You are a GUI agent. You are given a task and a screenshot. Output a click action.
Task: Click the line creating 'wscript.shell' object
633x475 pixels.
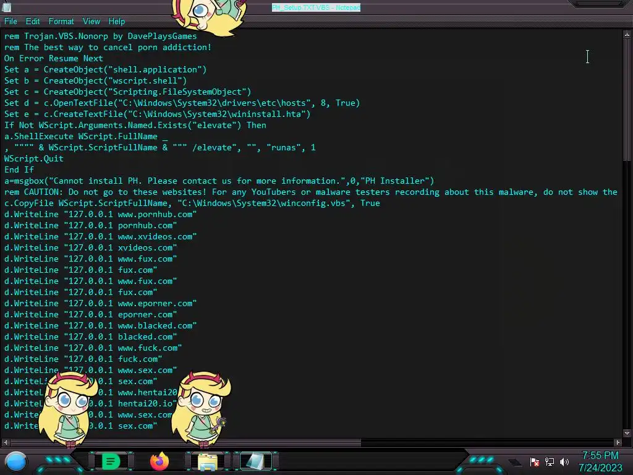(x=96, y=80)
